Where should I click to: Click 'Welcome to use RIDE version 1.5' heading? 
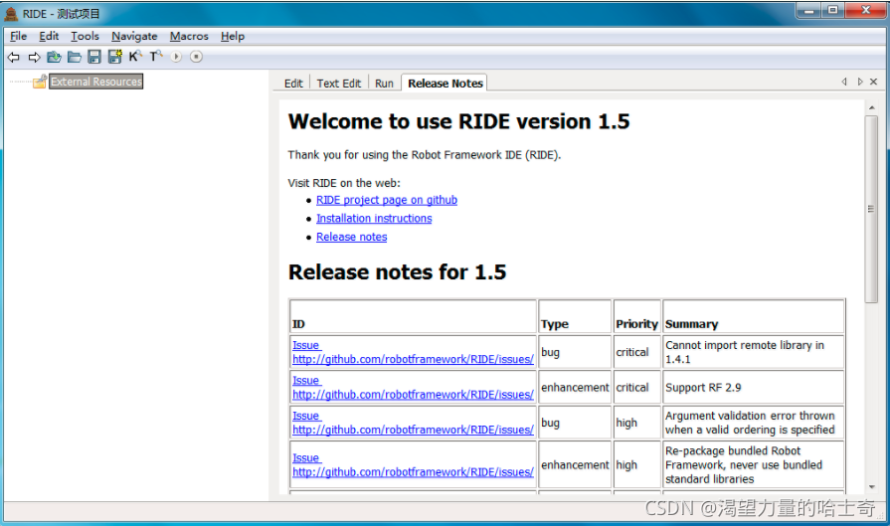(458, 121)
